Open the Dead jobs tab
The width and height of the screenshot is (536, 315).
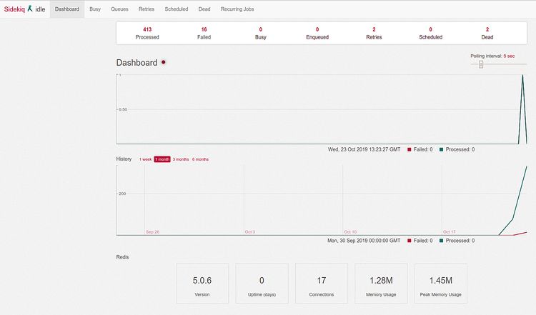point(204,9)
